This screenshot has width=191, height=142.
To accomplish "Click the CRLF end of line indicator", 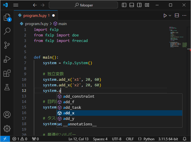I will [x=130, y=139].
